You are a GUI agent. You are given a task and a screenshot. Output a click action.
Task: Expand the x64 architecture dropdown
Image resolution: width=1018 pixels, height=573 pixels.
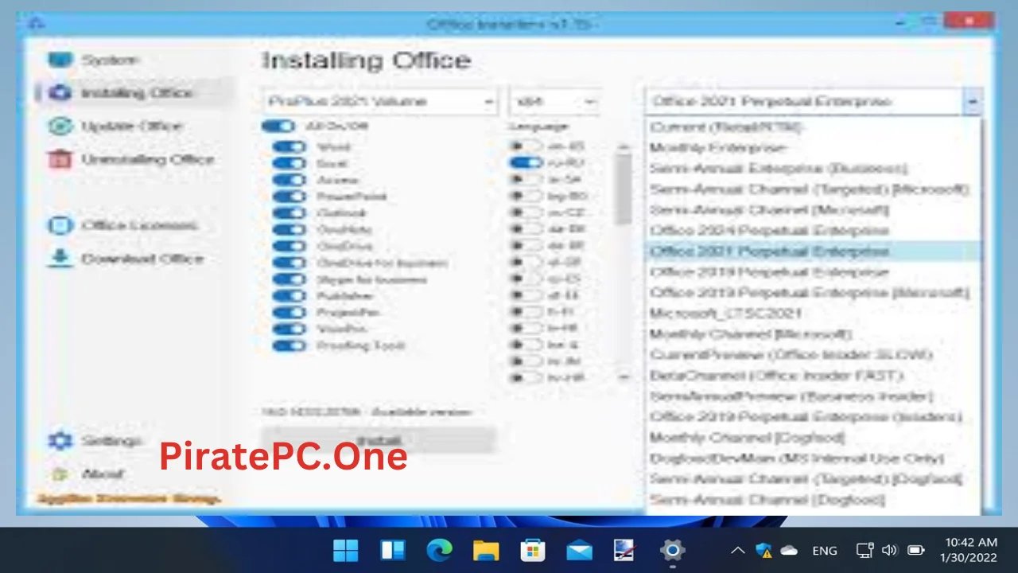click(554, 102)
